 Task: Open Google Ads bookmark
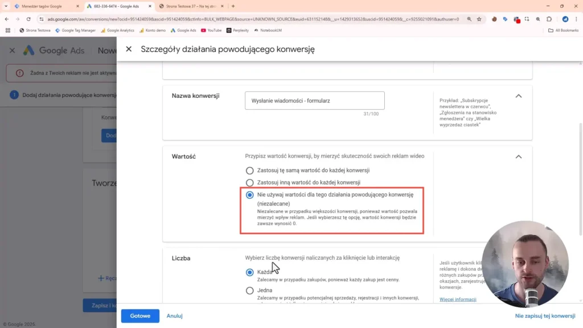coord(183,31)
